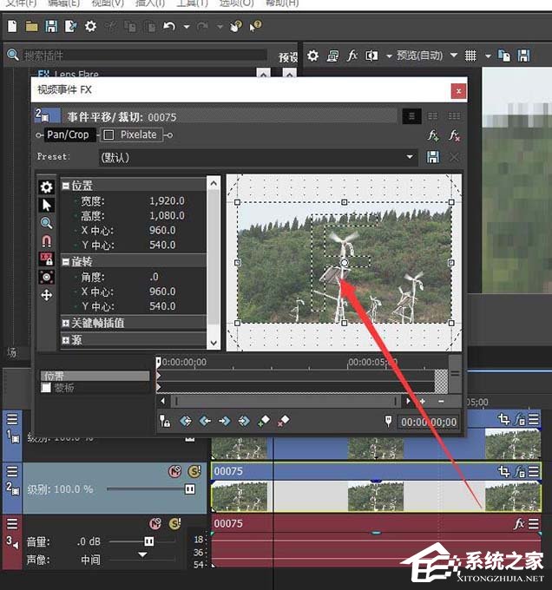Click the lock aspect ratio icon
The width and height of the screenshot is (552, 590).
[47, 259]
